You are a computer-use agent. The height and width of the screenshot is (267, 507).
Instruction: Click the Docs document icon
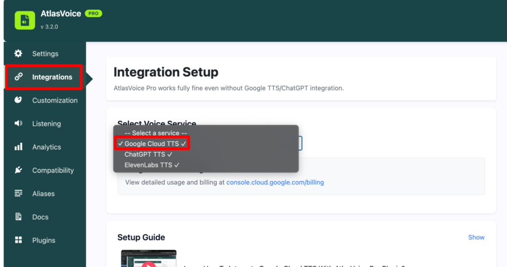pos(18,216)
